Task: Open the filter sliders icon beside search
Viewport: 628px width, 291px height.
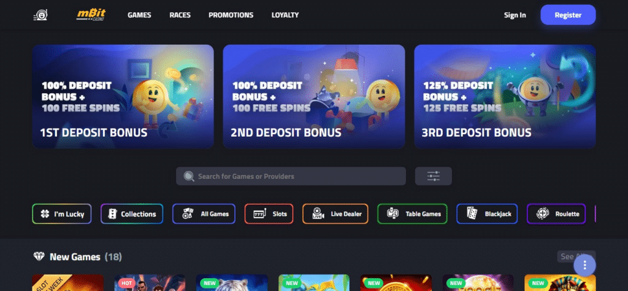Action: [x=434, y=176]
